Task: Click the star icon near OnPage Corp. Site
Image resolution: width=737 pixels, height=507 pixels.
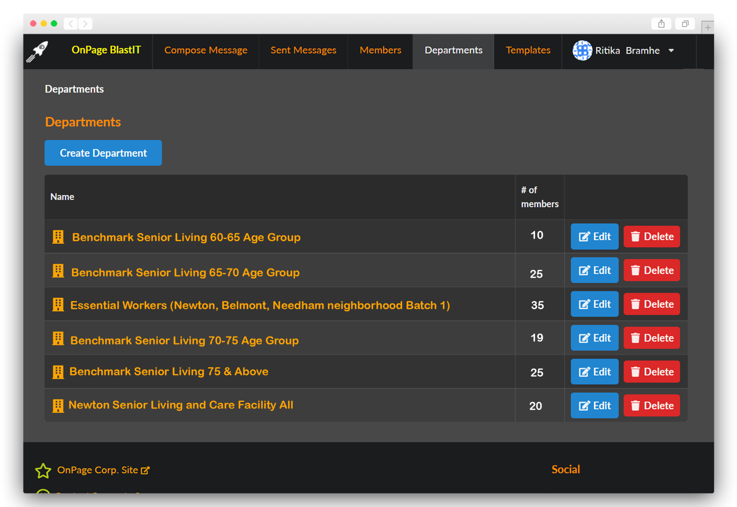Action: click(43, 471)
